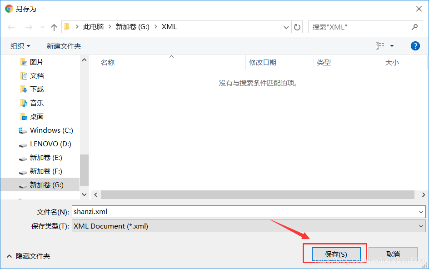Select 新加卷 (G:) in the address path
The height and width of the screenshot is (269, 429).
pos(132,26)
